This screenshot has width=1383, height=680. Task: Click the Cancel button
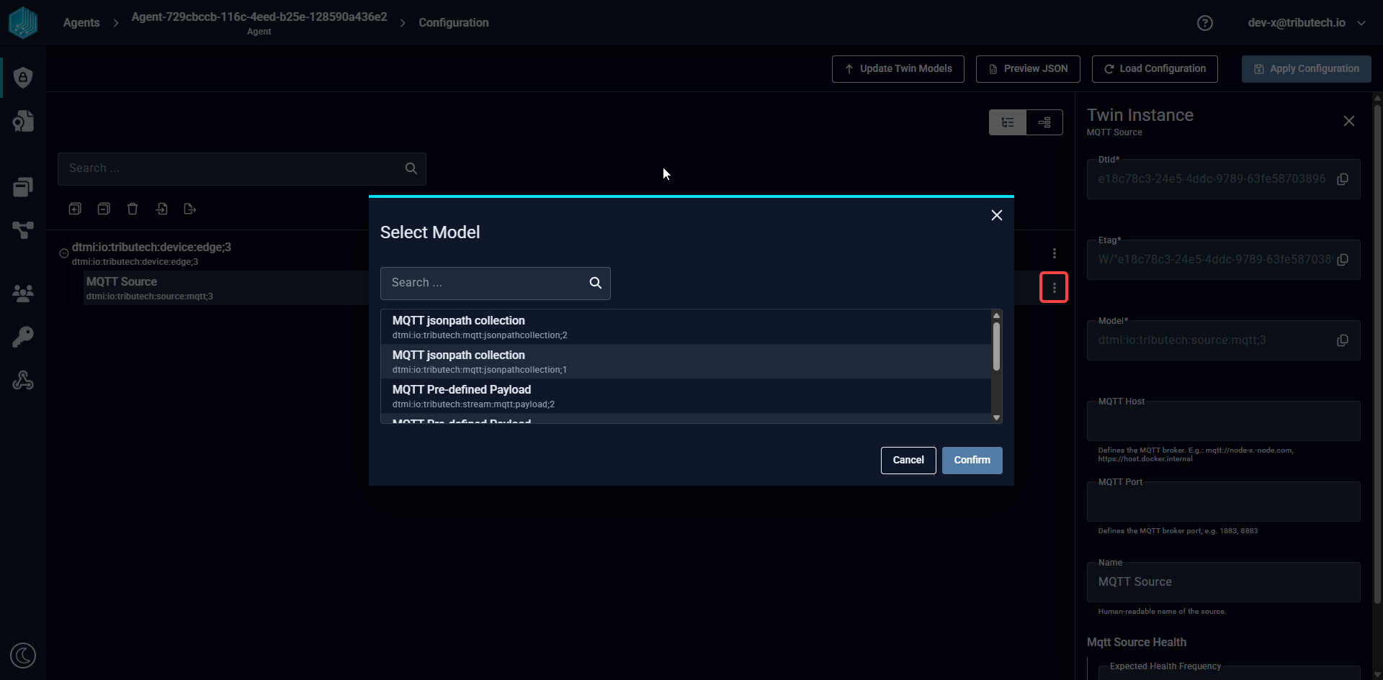(908, 461)
